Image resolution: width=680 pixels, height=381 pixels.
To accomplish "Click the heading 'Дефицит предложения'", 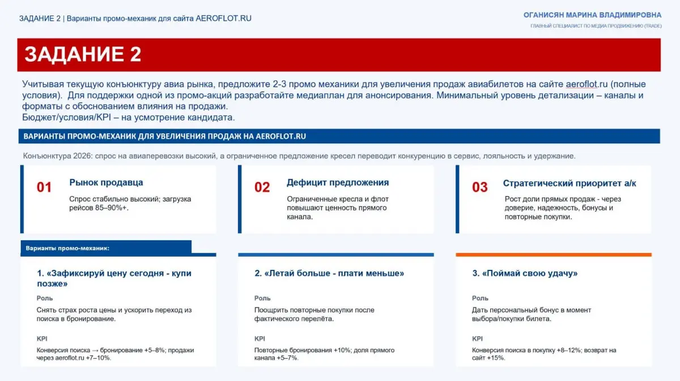I will (338, 183).
